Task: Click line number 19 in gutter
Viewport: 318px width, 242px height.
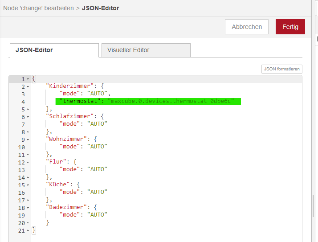Action: 21,215
